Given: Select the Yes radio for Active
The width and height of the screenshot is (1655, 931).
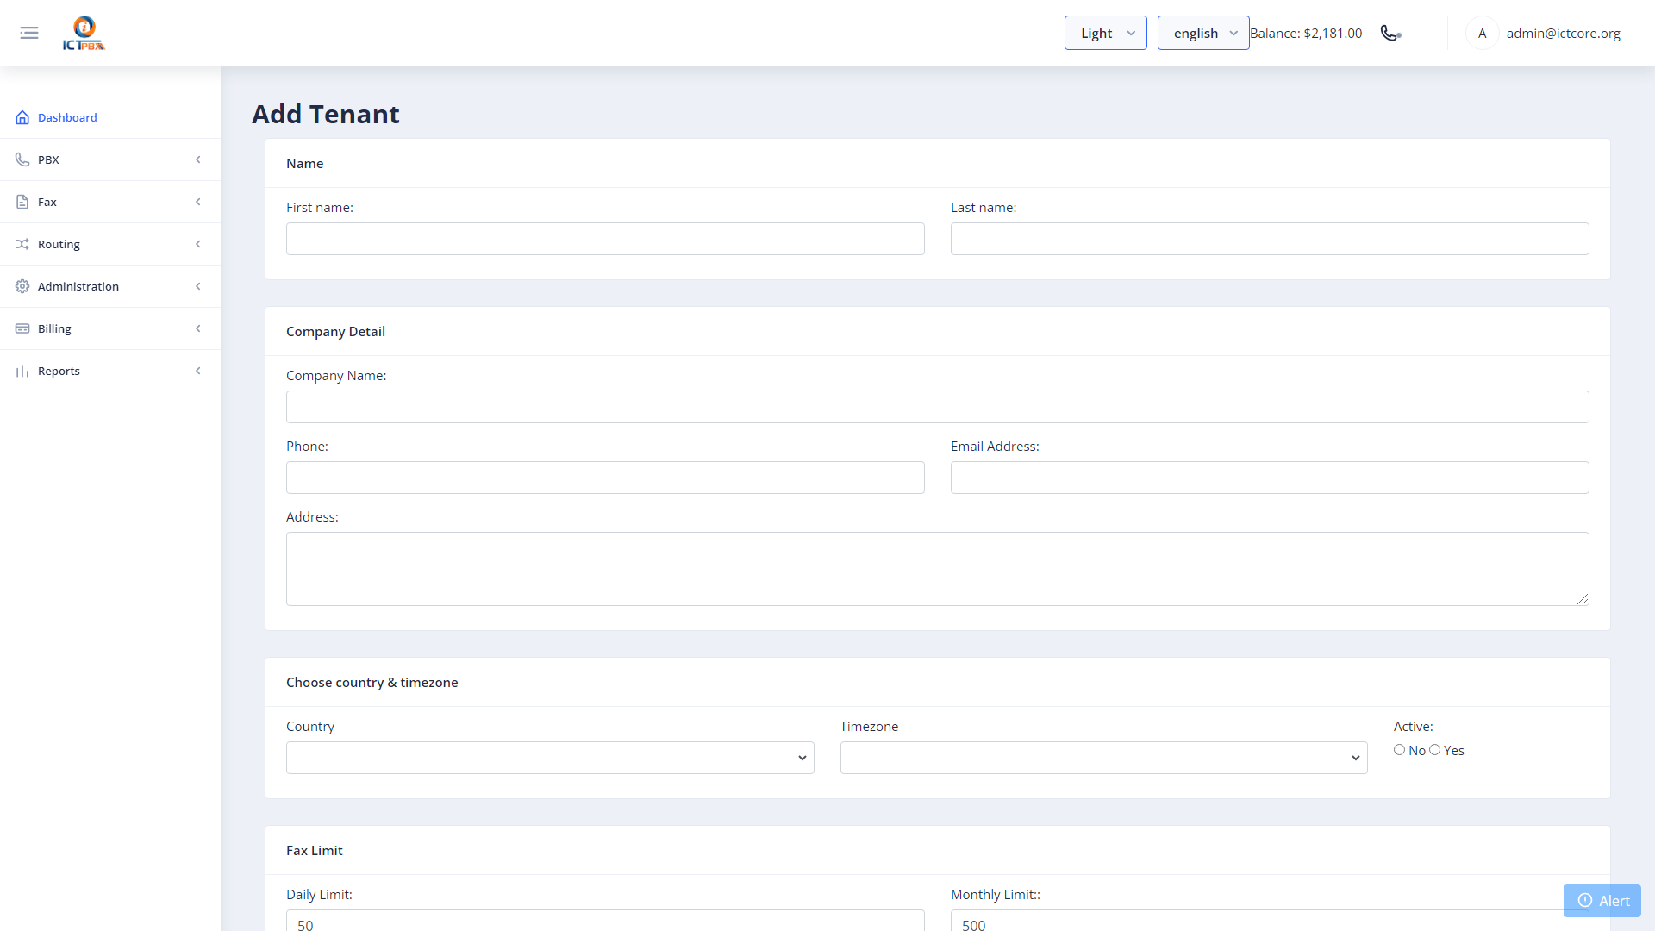Looking at the screenshot, I should 1434,750.
